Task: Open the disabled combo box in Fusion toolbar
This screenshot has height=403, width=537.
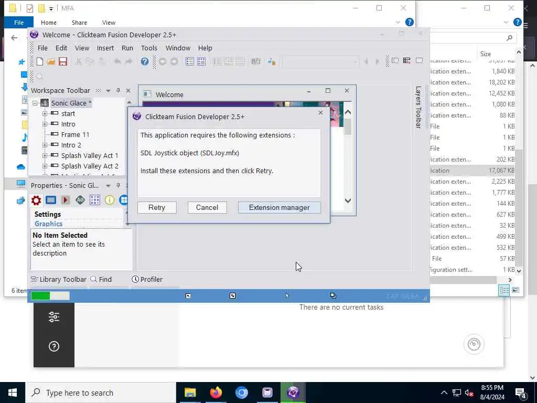Action: point(320,62)
